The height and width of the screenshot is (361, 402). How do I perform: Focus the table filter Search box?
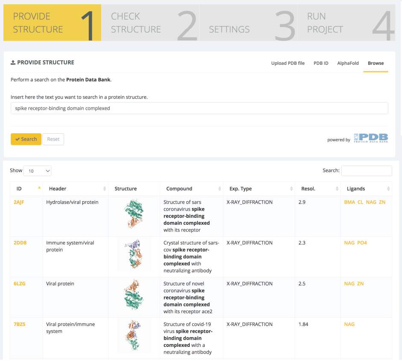pyautogui.click(x=366, y=170)
